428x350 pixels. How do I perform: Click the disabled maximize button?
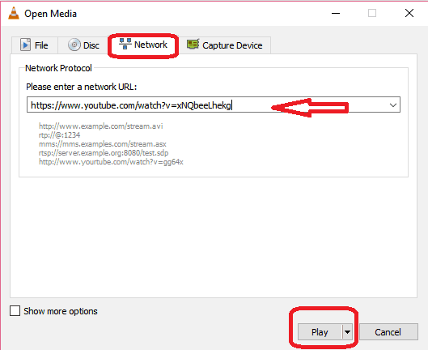click(372, 13)
